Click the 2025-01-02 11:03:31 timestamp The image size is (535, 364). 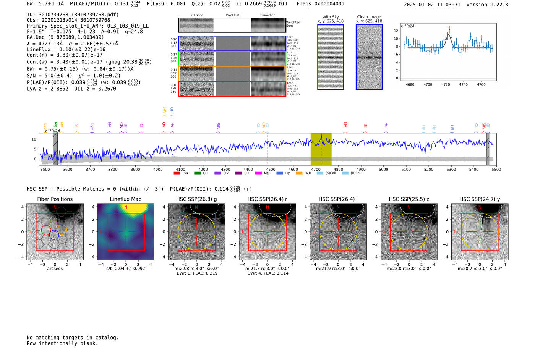(x=432, y=5)
